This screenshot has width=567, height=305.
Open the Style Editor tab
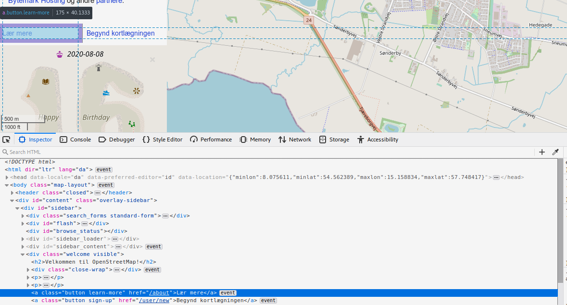(x=163, y=140)
